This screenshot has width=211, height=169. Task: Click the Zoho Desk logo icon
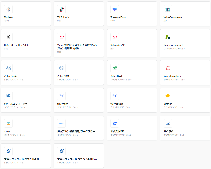click(x=115, y=68)
